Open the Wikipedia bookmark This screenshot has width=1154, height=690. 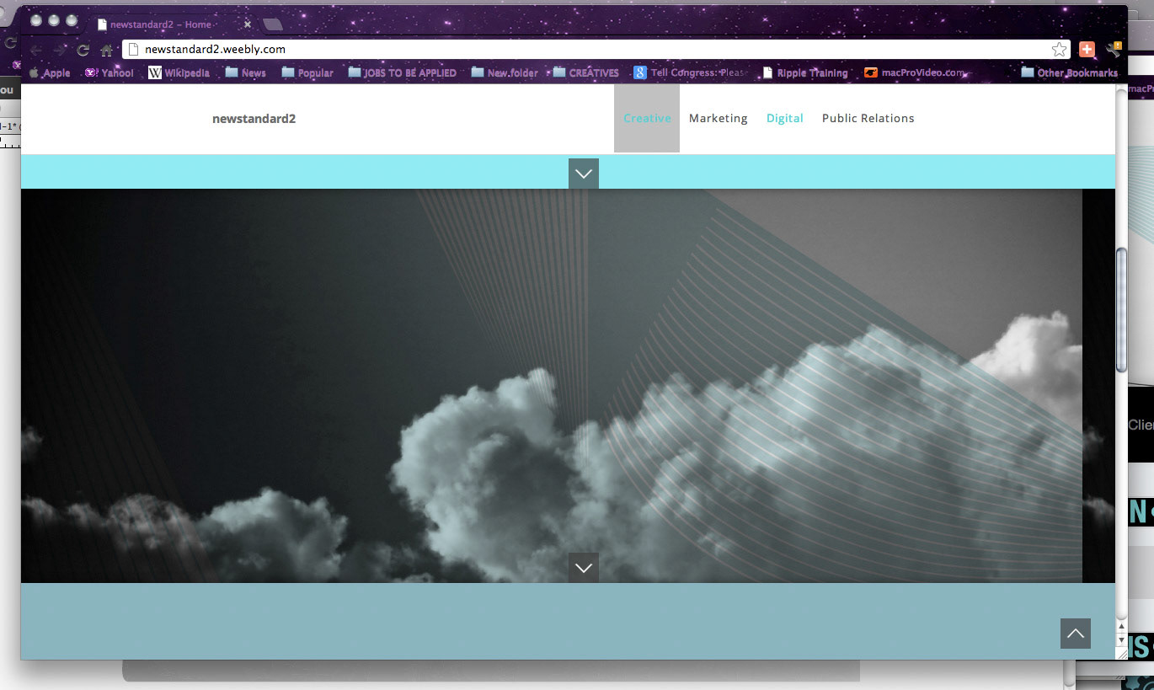pyautogui.click(x=179, y=72)
